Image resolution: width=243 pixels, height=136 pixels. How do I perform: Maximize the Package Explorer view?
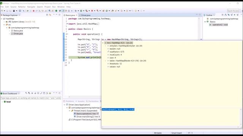coord(59,15)
